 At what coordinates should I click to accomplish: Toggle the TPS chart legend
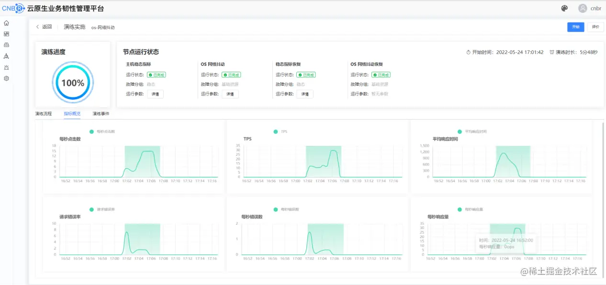coord(281,132)
